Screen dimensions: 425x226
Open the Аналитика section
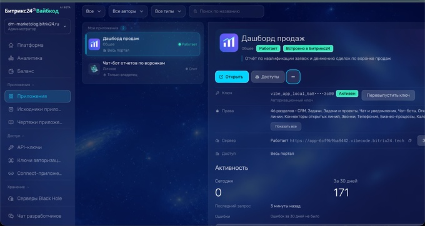tap(37, 58)
